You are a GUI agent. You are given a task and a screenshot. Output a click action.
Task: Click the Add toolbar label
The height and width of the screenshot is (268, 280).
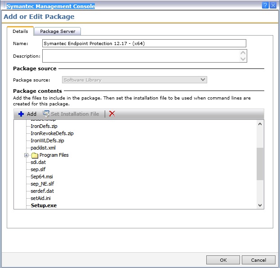(x=31, y=114)
